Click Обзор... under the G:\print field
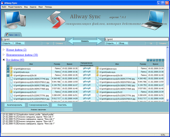Screen dimensions: 170x137 [x=19, y=43]
